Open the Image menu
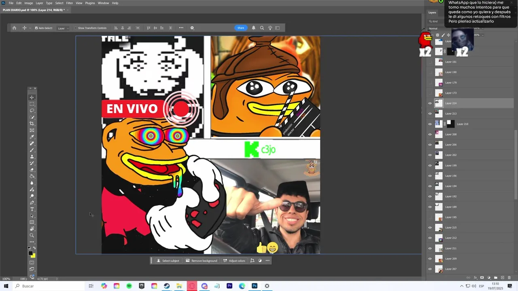This screenshot has width=518, height=291. [x=29, y=3]
